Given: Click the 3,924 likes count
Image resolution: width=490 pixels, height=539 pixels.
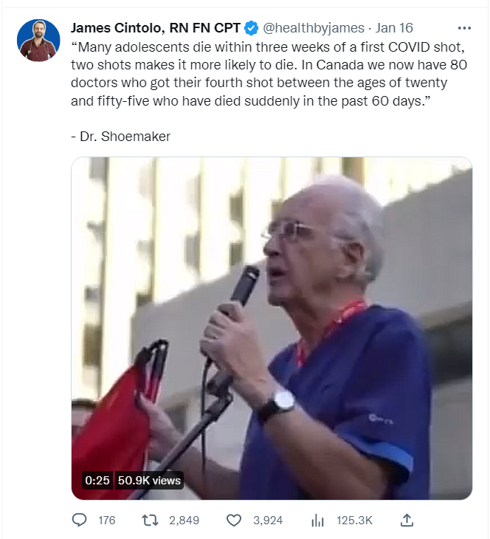Looking at the screenshot, I should pos(268,521).
